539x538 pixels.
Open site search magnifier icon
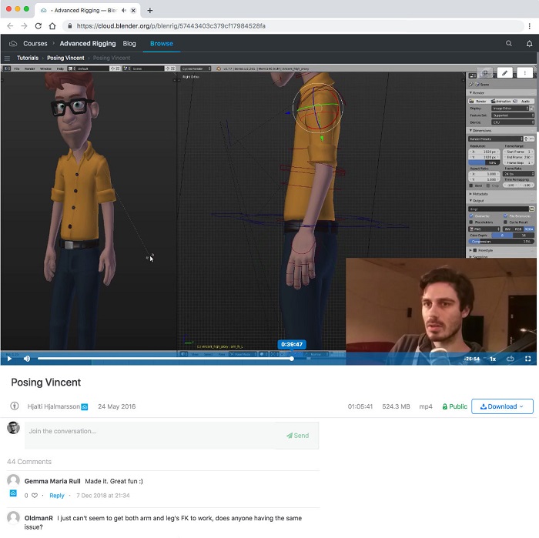point(509,44)
